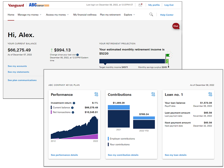Open the messages envelope icon
Image resolution: width=224 pixels, height=168 pixels.
[140, 5]
